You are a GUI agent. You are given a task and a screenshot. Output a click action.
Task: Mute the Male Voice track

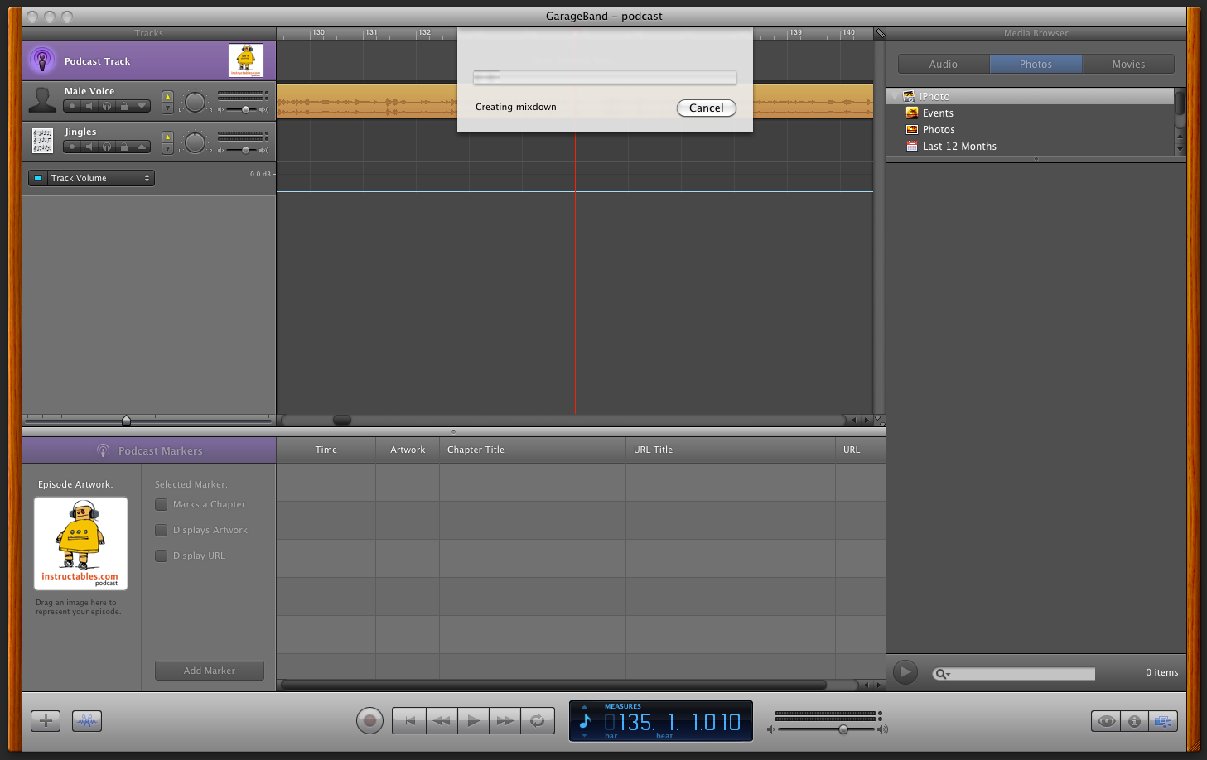tap(89, 106)
